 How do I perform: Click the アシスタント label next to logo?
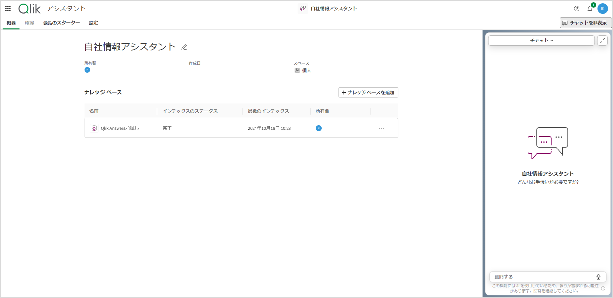[x=66, y=9]
